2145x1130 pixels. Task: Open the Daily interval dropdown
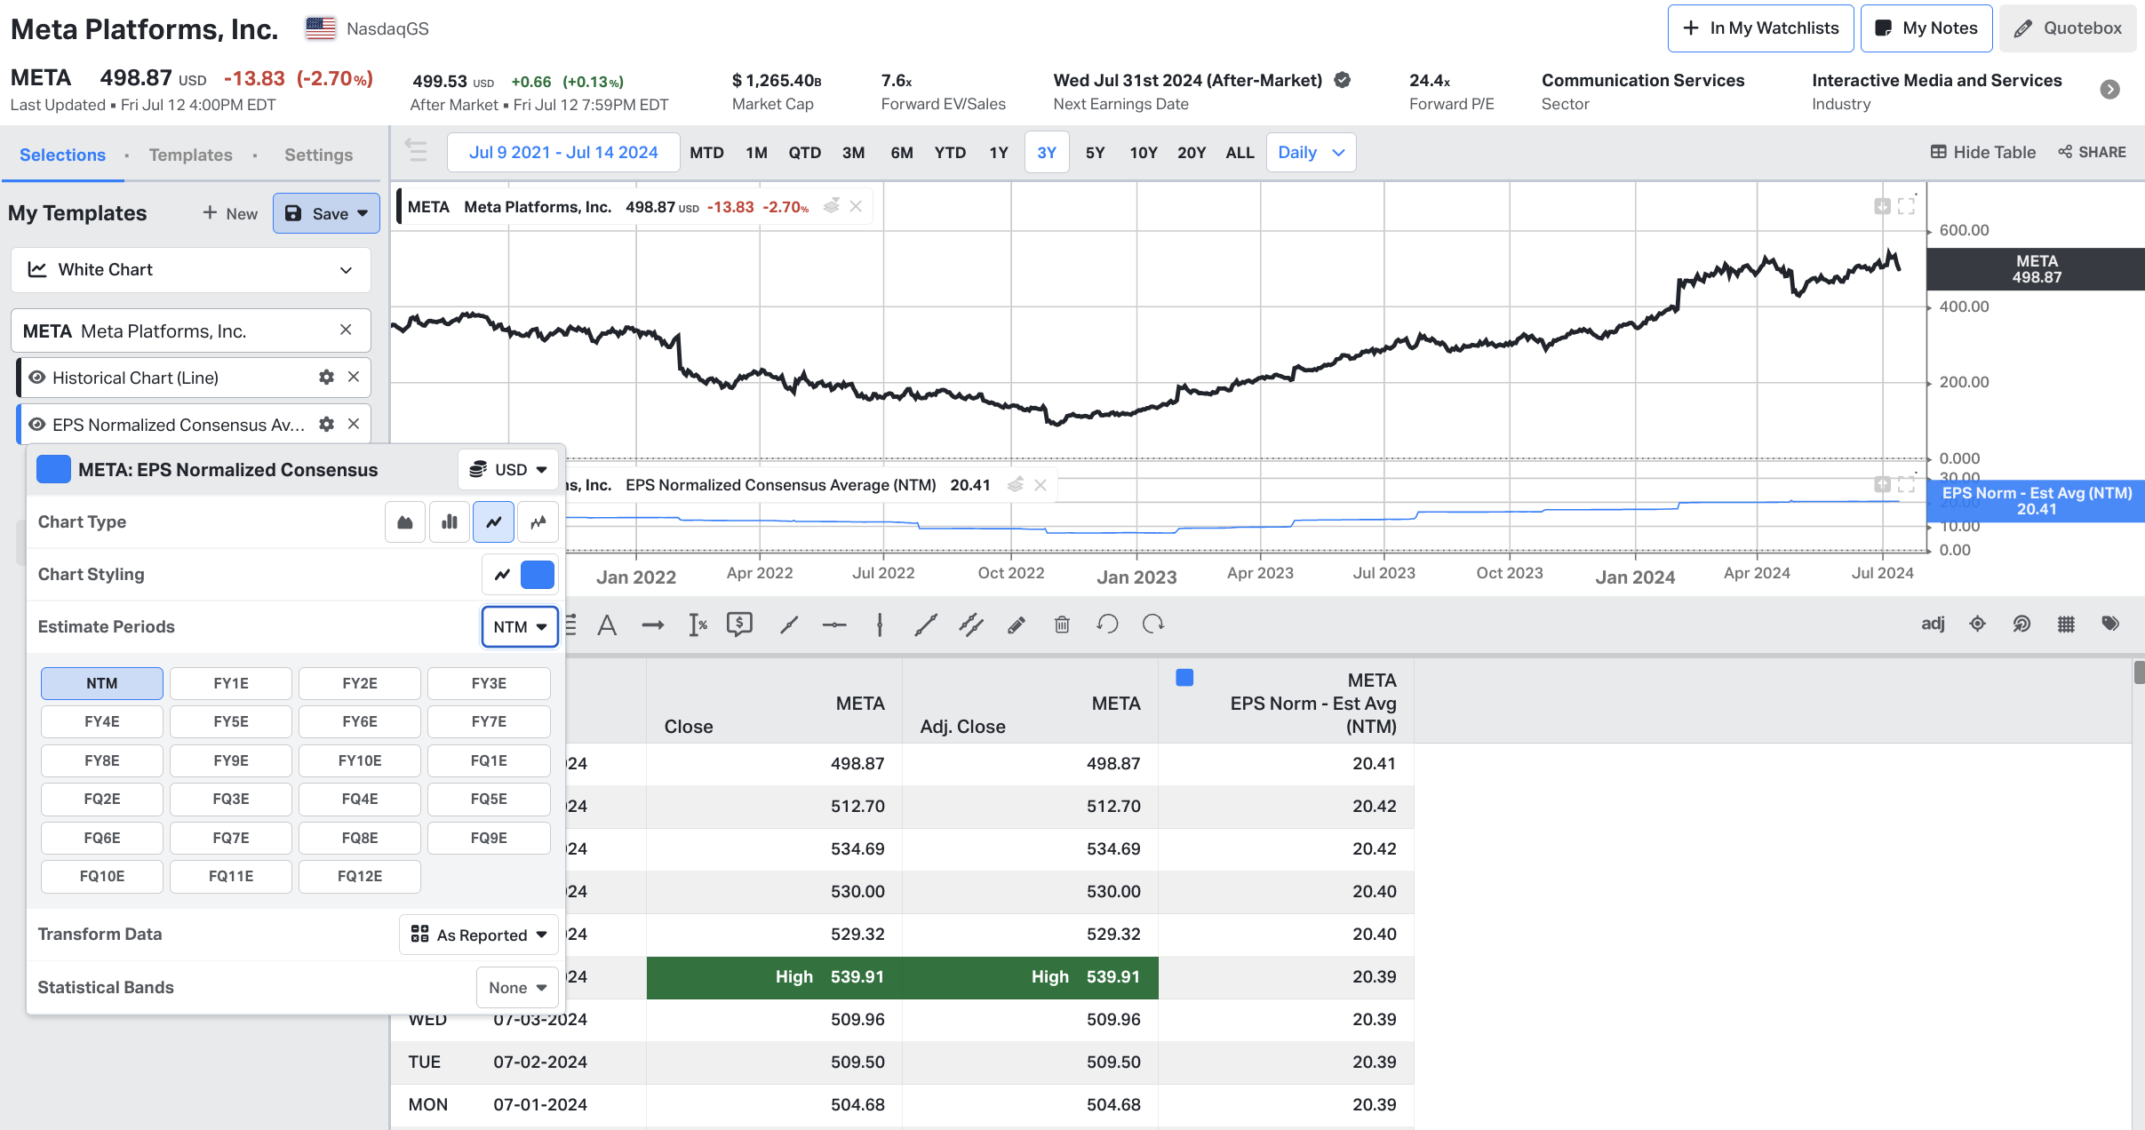(1312, 152)
